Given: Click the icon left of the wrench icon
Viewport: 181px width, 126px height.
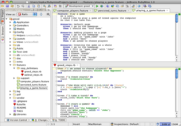Looking at the screenshot, I should [x=127, y=6].
